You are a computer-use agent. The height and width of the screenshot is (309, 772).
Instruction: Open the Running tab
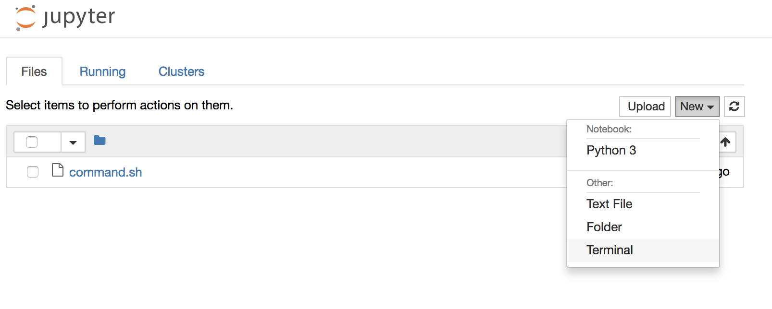[x=102, y=71]
